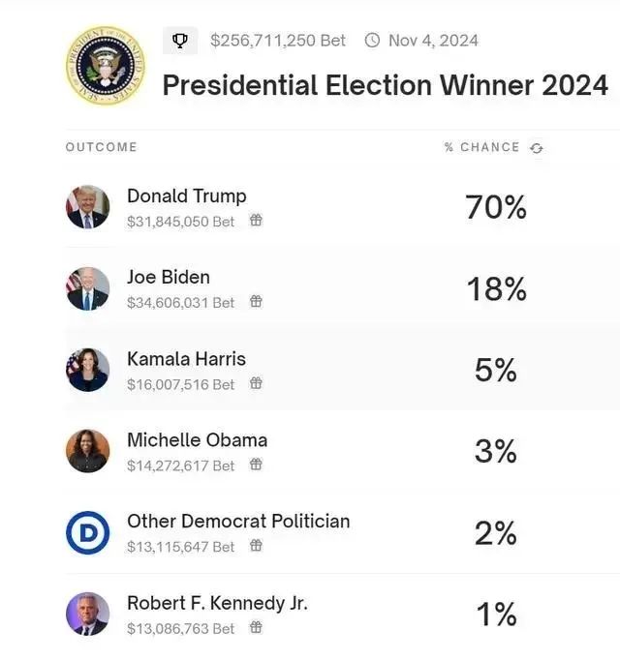Viewport: 620px width, 660px height.
Task: Click gift icon under Donald Trump
Action: pos(256,221)
